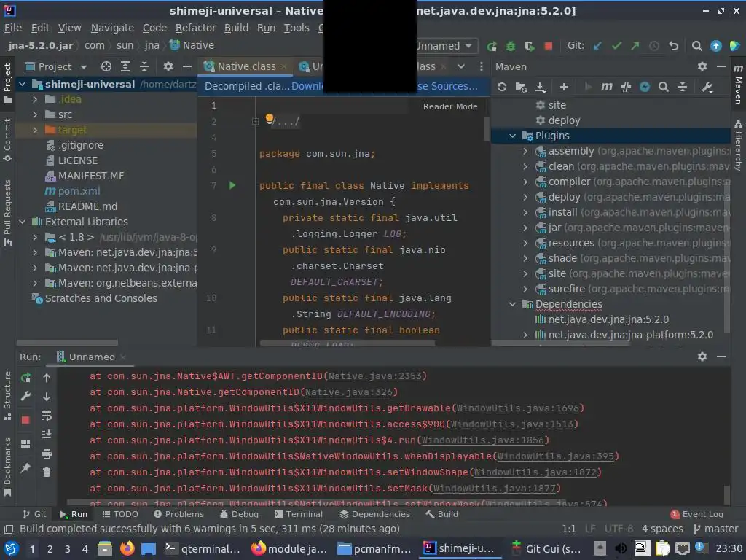Open the Refactor menu

pyautogui.click(x=195, y=28)
